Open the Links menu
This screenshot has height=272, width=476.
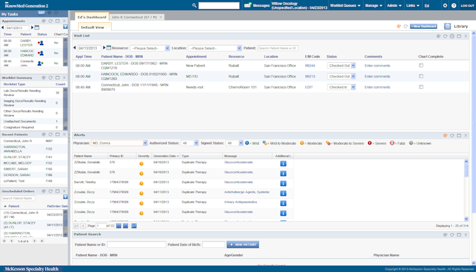coord(413,6)
